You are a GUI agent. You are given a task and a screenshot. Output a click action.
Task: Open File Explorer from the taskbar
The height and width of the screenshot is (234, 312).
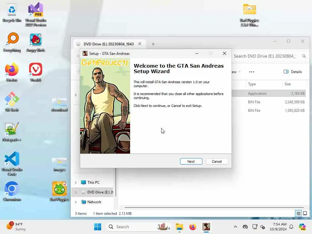click(179, 227)
